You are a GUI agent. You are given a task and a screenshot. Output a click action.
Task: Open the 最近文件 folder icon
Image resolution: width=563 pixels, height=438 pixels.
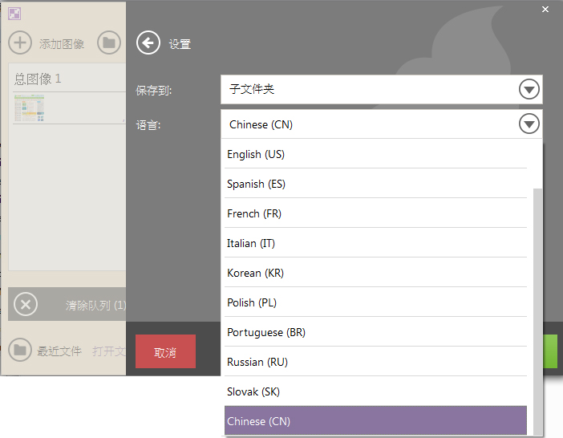click(x=20, y=350)
